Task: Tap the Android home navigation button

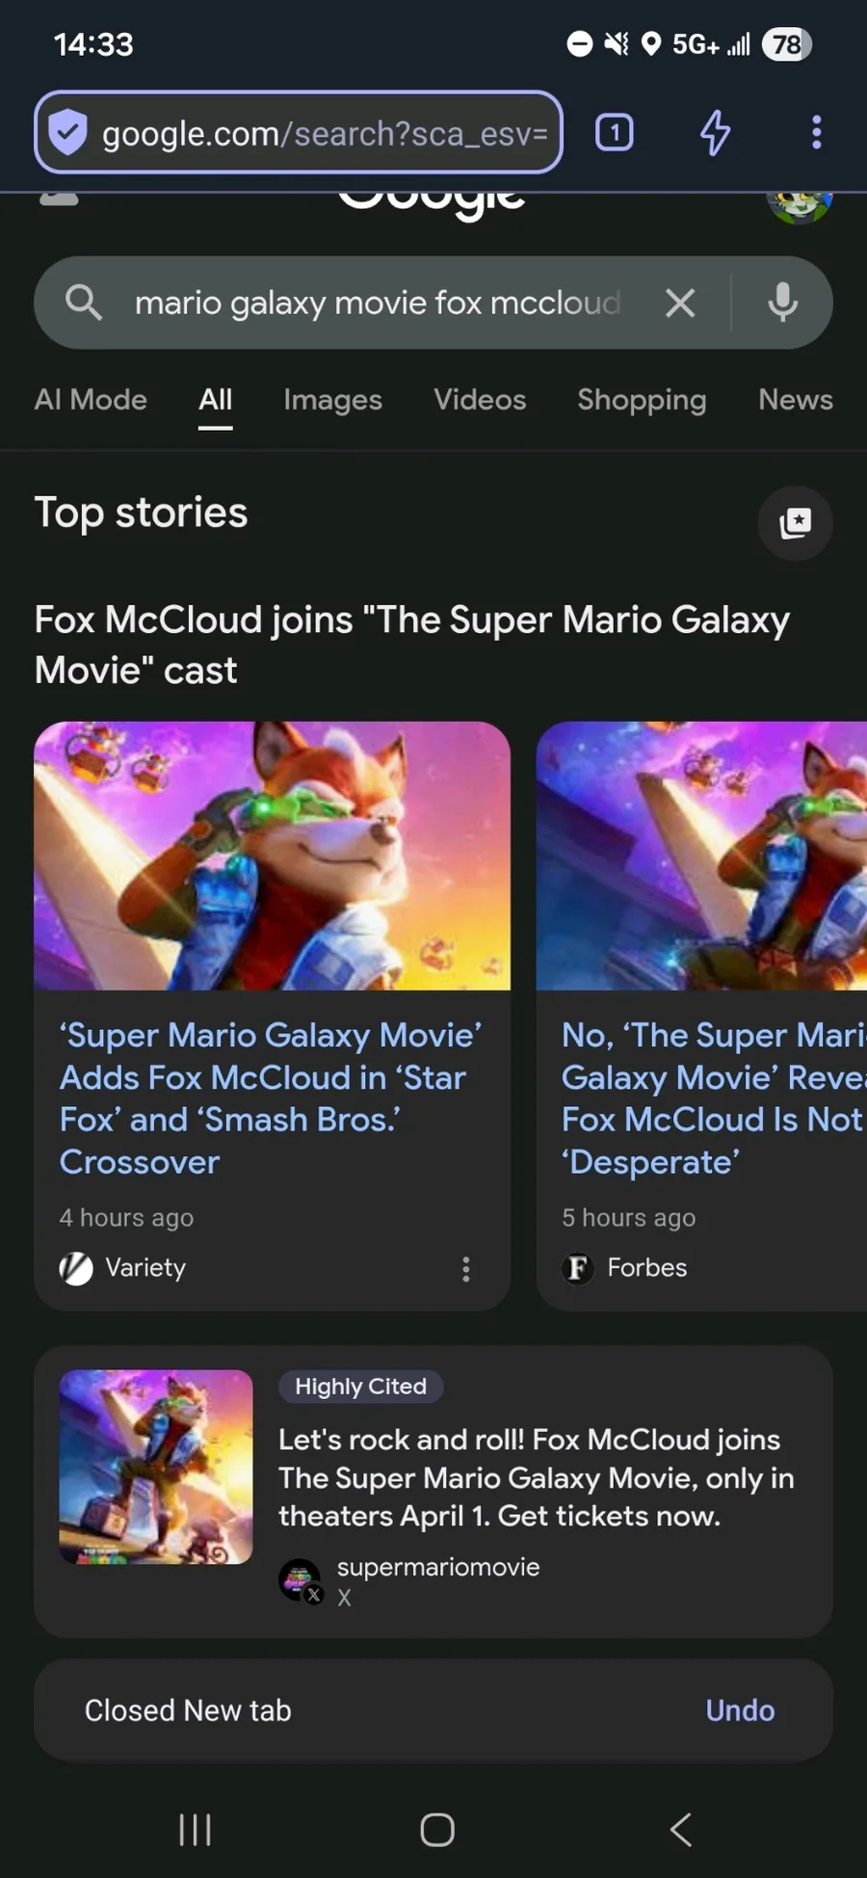Action: [x=437, y=1830]
